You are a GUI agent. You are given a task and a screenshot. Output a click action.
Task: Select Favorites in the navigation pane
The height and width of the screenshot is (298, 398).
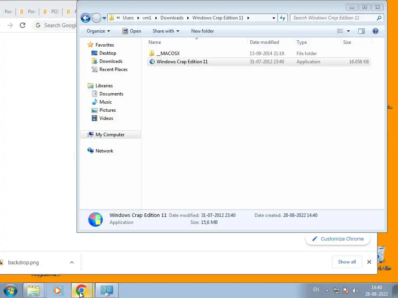click(x=105, y=45)
